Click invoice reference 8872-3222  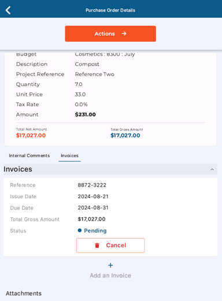(x=92, y=185)
